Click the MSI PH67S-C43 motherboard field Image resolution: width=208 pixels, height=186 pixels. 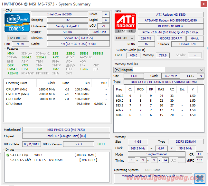pyautogui.click(x=66, y=130)
